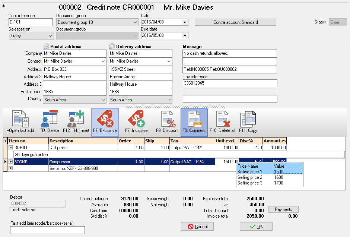Click the F10 Delete all icon
The image size is (350, 237).
(223, 122)
